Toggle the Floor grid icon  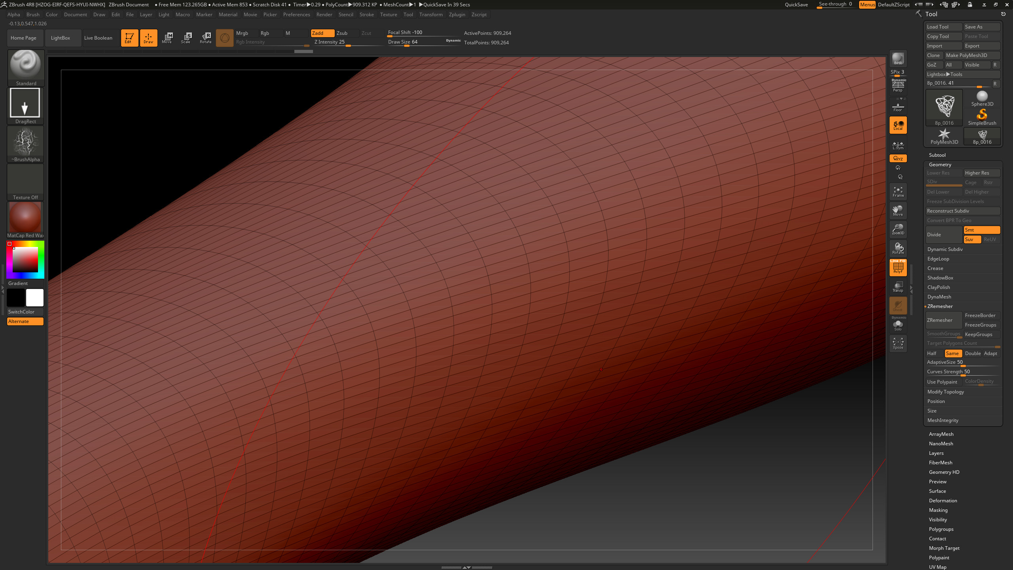point(898,106)
